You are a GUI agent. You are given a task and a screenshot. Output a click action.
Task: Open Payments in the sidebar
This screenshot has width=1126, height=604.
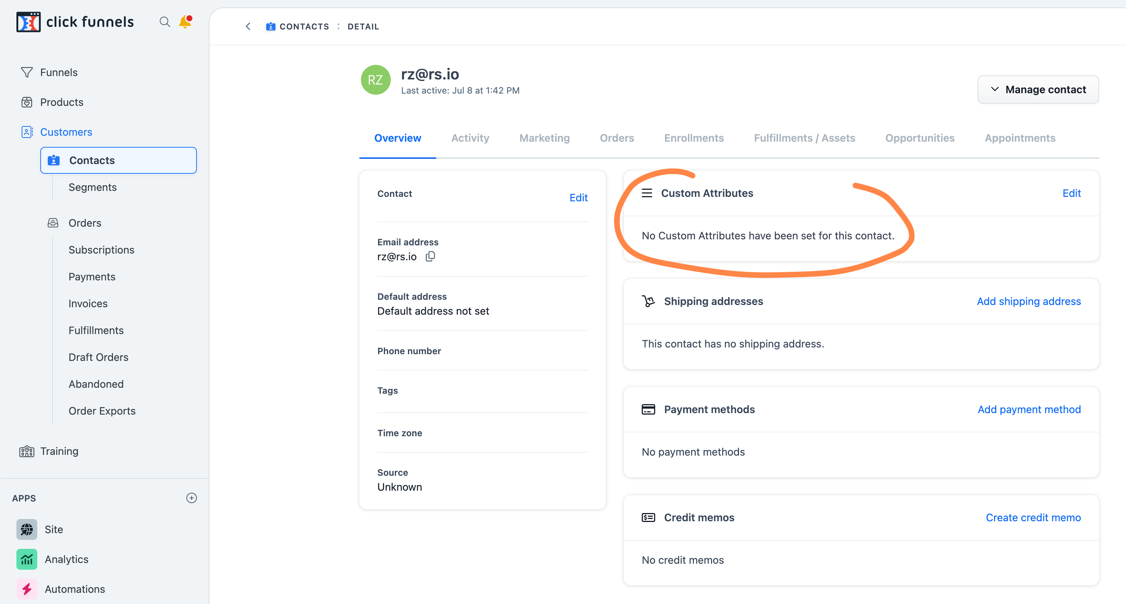tap(92, 277)
